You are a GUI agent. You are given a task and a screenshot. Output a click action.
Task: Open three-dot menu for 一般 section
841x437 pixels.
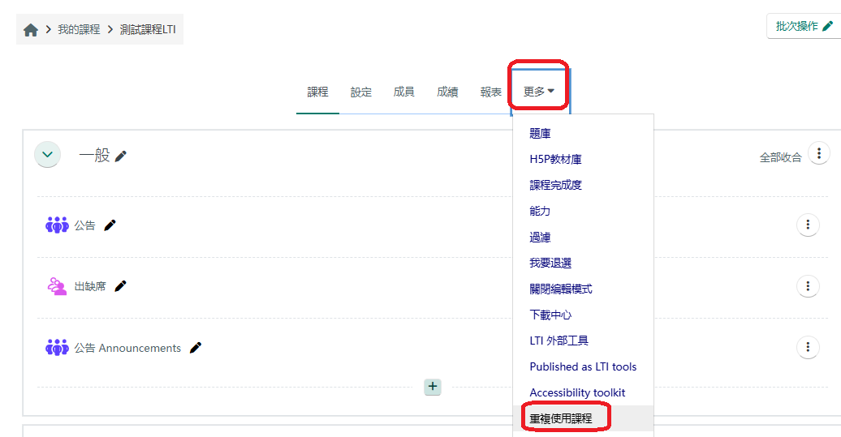click(x=819, y=153)
